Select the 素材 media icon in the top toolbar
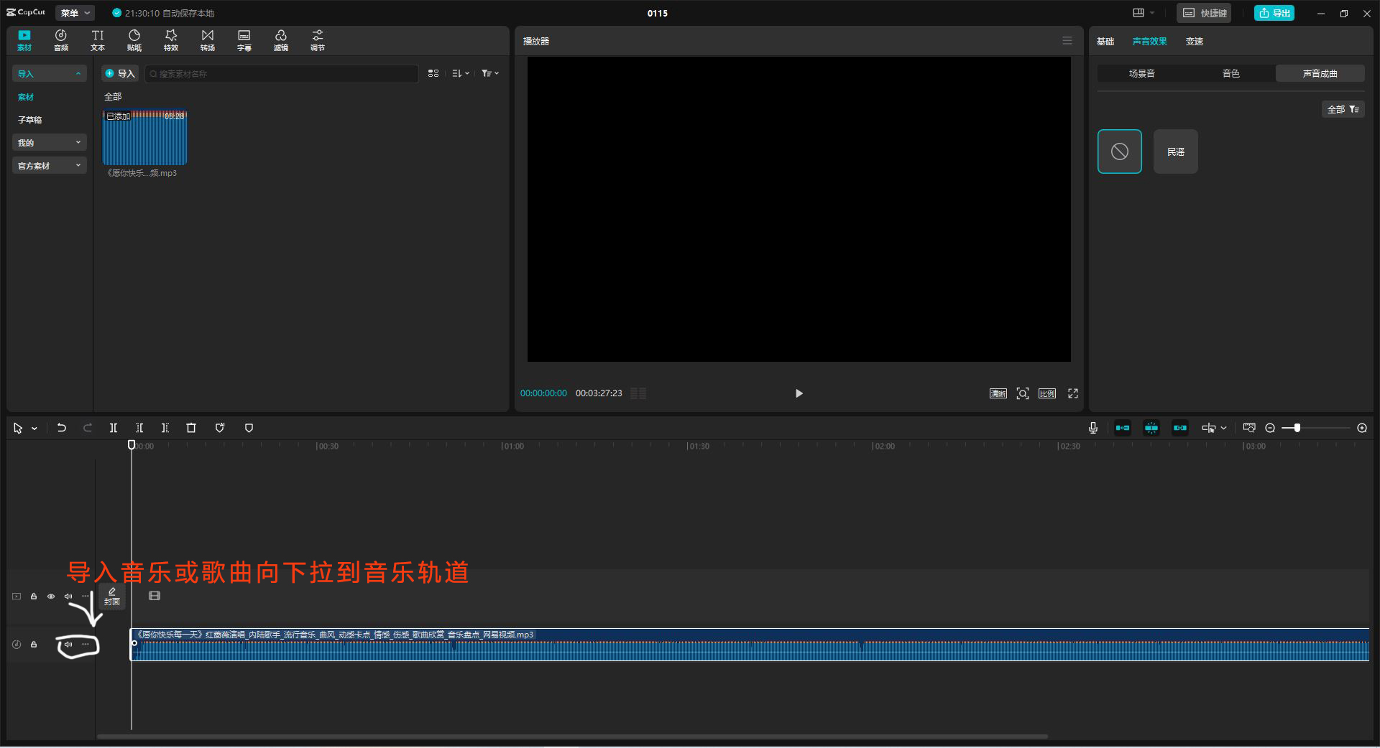The image size is (1380, 748). [x=24, y=40]
